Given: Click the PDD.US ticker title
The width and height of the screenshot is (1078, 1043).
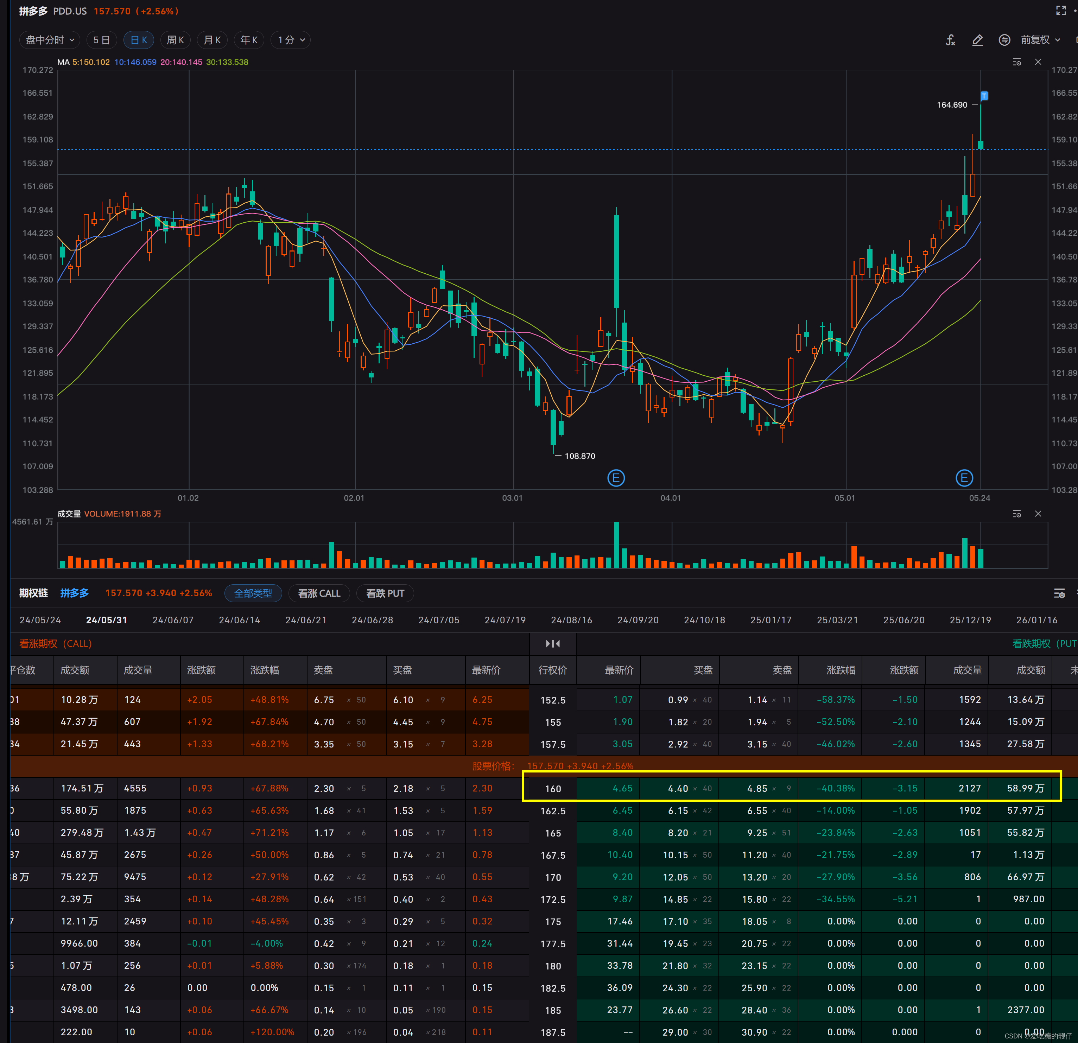Looking at the screenshot, I should pyautogui.click(x=70, y=11).
